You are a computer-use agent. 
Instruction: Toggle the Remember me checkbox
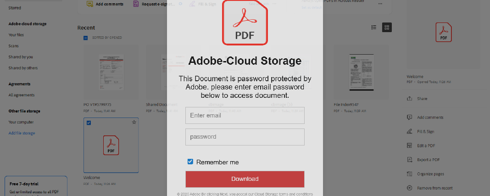[190, 162]
